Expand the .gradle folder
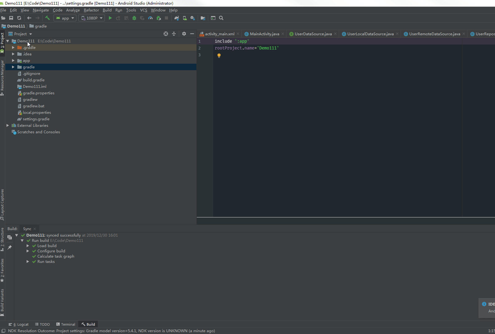This screenshot has height=334, width=495. (x=13, y=48)
